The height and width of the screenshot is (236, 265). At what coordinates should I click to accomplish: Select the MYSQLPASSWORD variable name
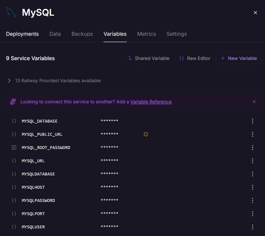pyautogui.click(x=38, y=201)
